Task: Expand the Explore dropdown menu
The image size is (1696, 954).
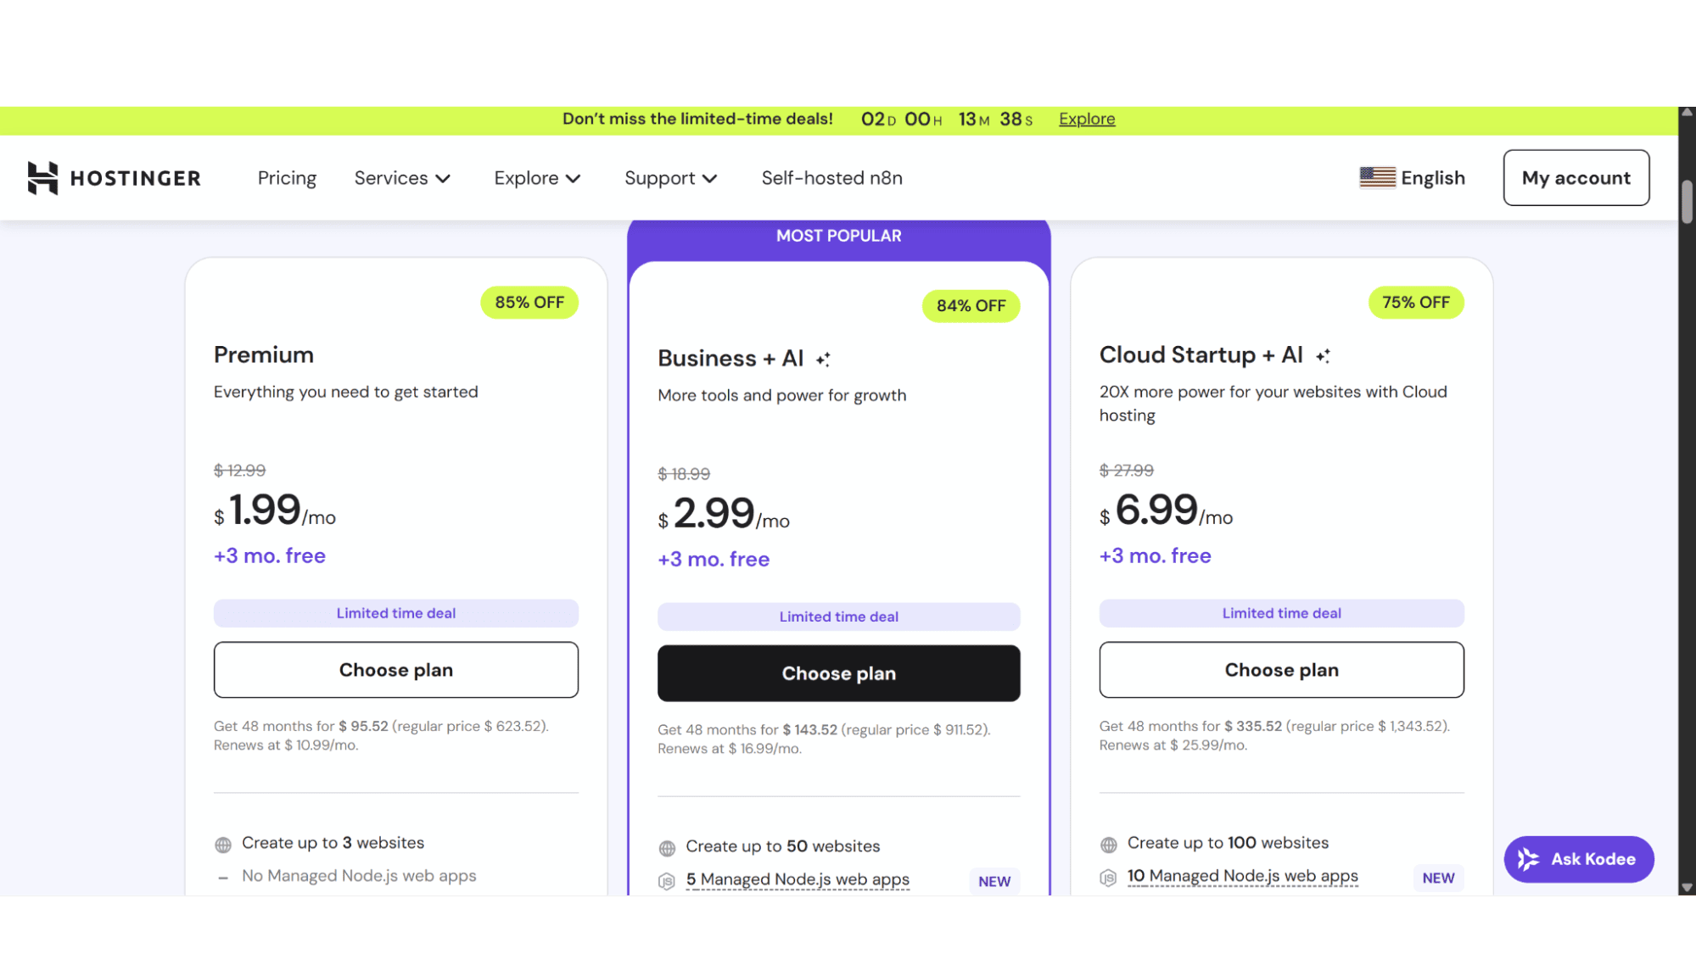Action: click(537, 178)
